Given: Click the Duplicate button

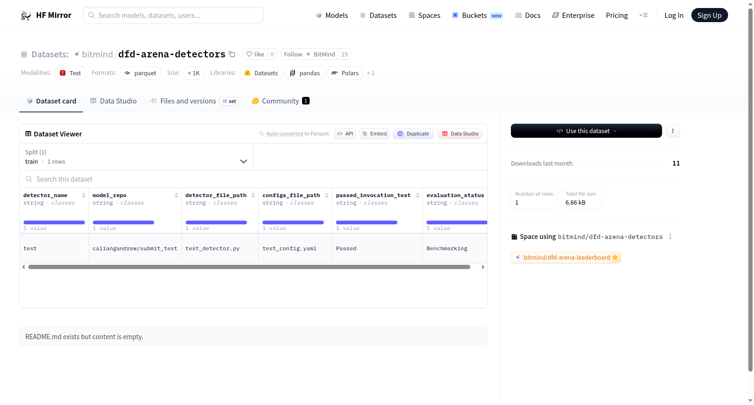Looking at the screenshot, I should [x=413, y=134].
